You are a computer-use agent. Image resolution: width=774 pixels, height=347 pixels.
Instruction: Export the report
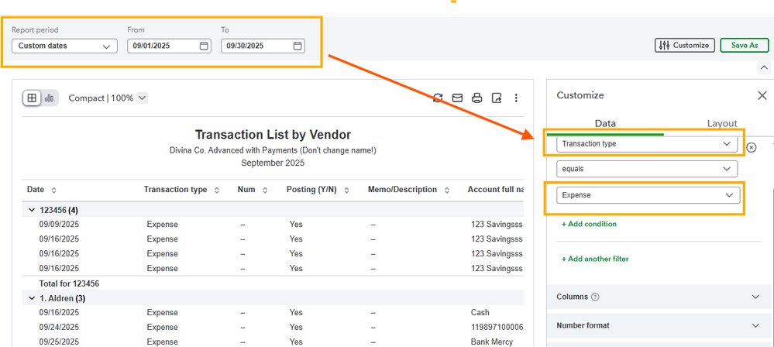click(x=497, y=98)
